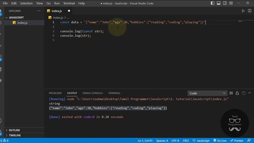
Task: Open the errors and warnings status counter
Action: (4, 141)
